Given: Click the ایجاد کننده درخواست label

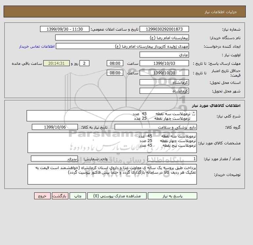Looking at the screenshot, I should tap(222, 46).
